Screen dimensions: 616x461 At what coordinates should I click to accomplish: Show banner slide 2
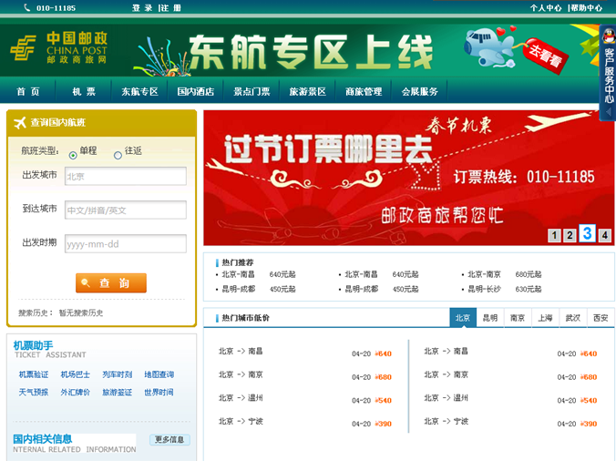click(x=570, y=235)
